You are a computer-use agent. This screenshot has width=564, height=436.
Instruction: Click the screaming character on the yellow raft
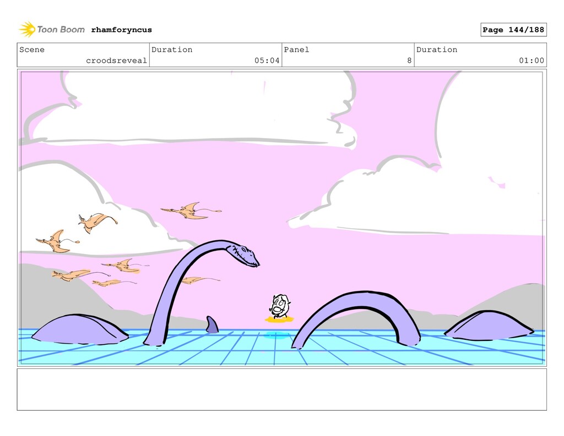(279, 307)
